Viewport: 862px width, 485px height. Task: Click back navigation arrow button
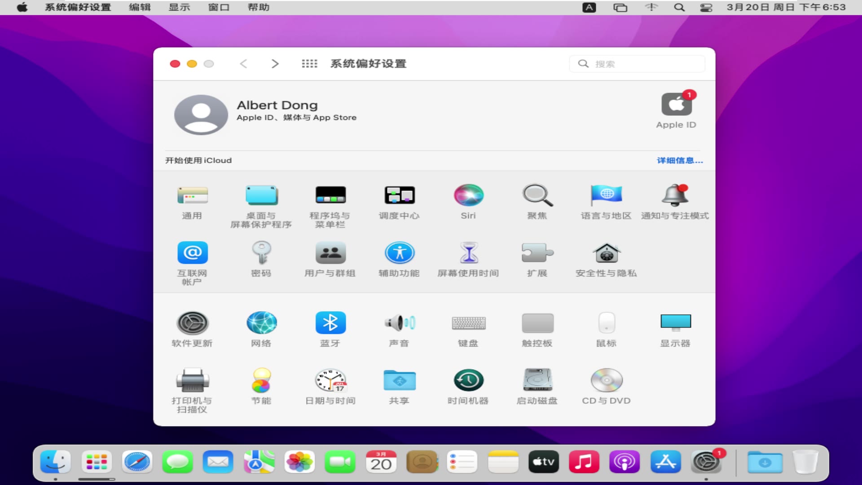coord(244,63)
